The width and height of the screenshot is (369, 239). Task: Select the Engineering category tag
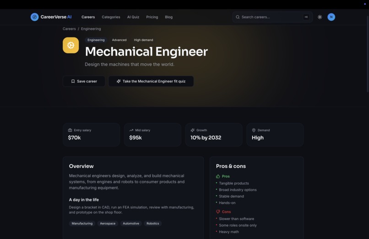(x=96, y=40)
